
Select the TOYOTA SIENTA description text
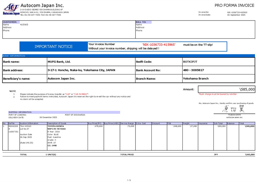(x=56, y=126)
